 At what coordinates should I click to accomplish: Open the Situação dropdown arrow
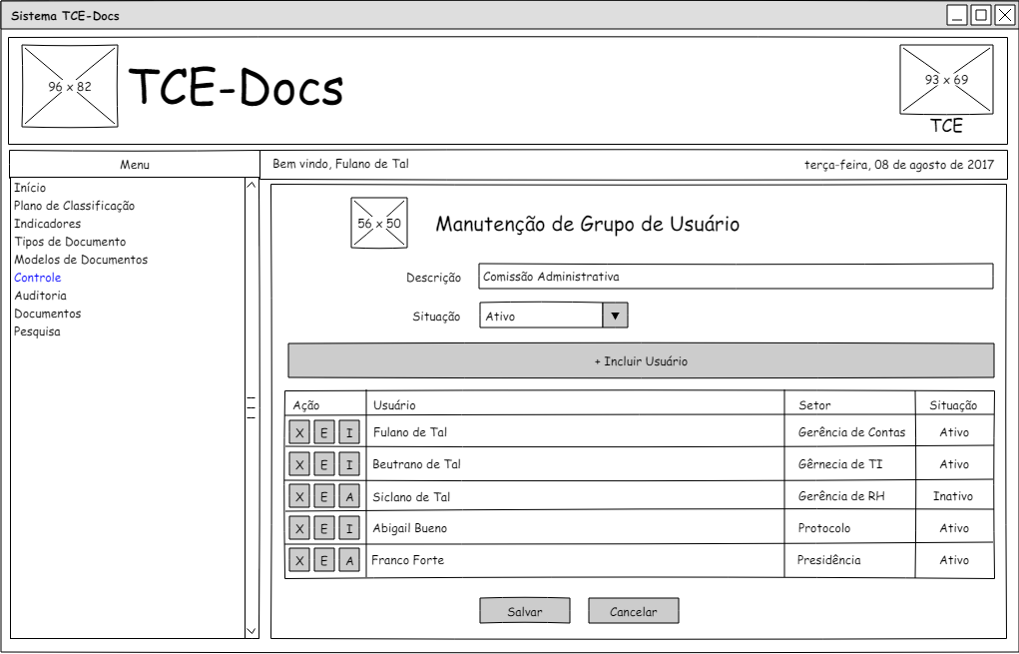[615, 316]
